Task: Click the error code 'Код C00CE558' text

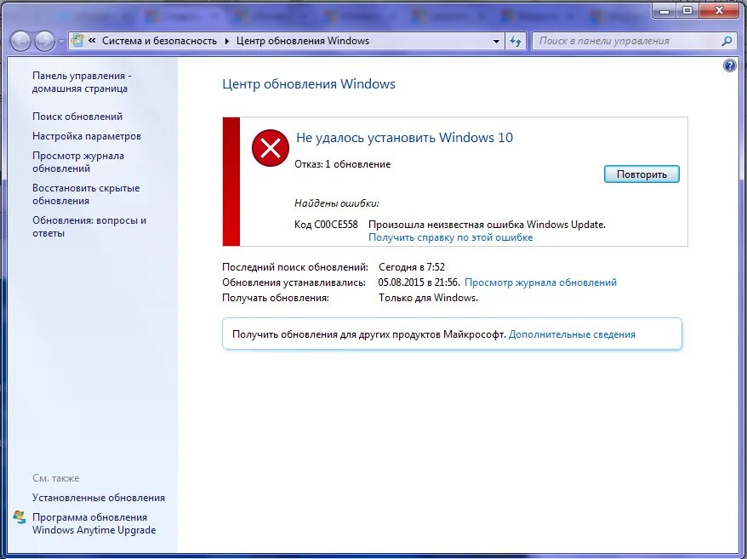Action: (326, 225)
